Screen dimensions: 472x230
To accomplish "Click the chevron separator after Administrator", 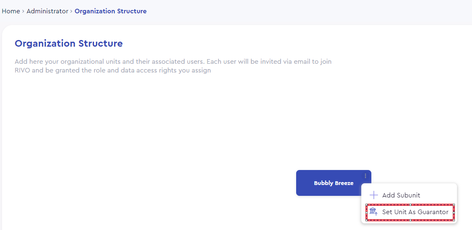I will coord(71,11).
